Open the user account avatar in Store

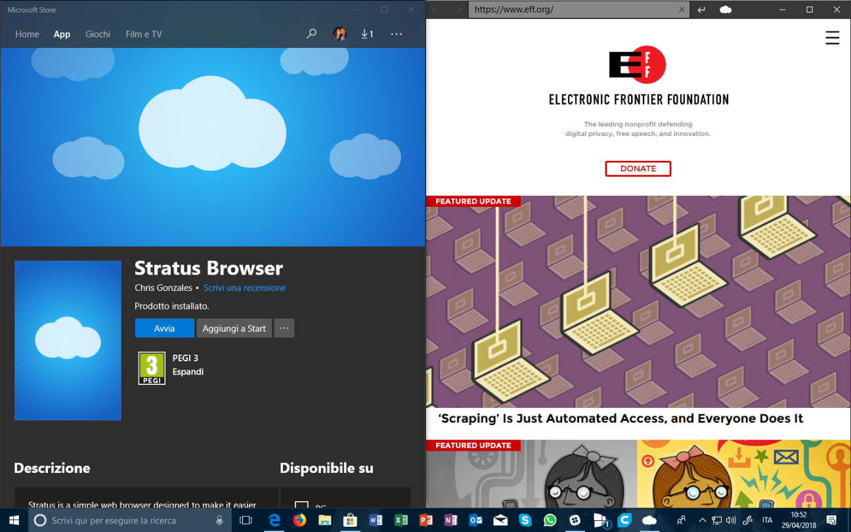point(339,33)
